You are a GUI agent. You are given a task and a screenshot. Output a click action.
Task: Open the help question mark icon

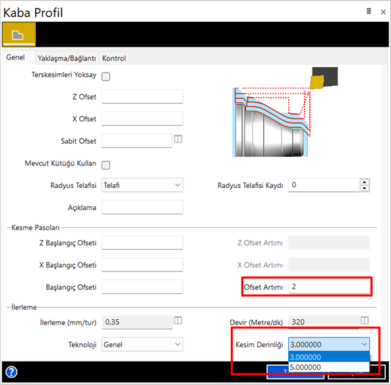[11, 372]
